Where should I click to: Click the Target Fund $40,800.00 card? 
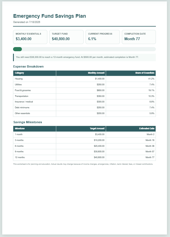click(x=66, y=37)
